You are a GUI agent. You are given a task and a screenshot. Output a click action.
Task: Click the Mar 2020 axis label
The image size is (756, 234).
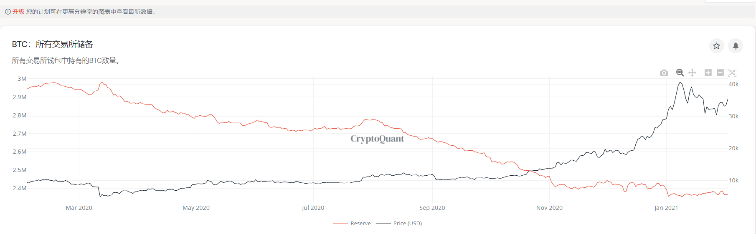79,208
